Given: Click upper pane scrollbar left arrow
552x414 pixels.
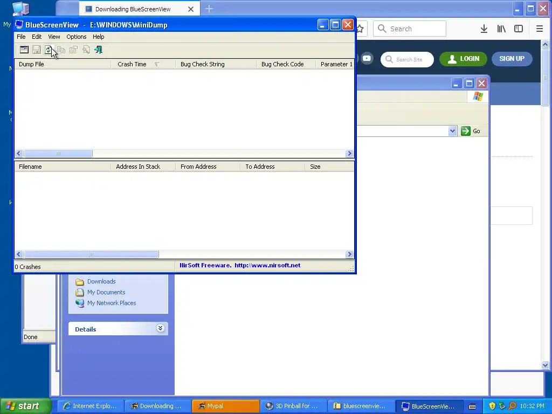Looking at the screenshot, I should [19, 154].
